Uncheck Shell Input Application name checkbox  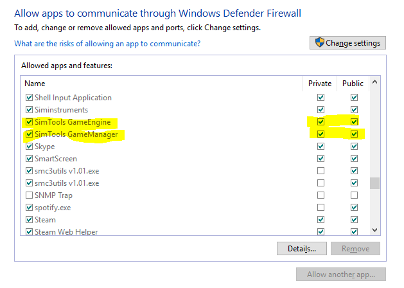click(x=29, y=98)
